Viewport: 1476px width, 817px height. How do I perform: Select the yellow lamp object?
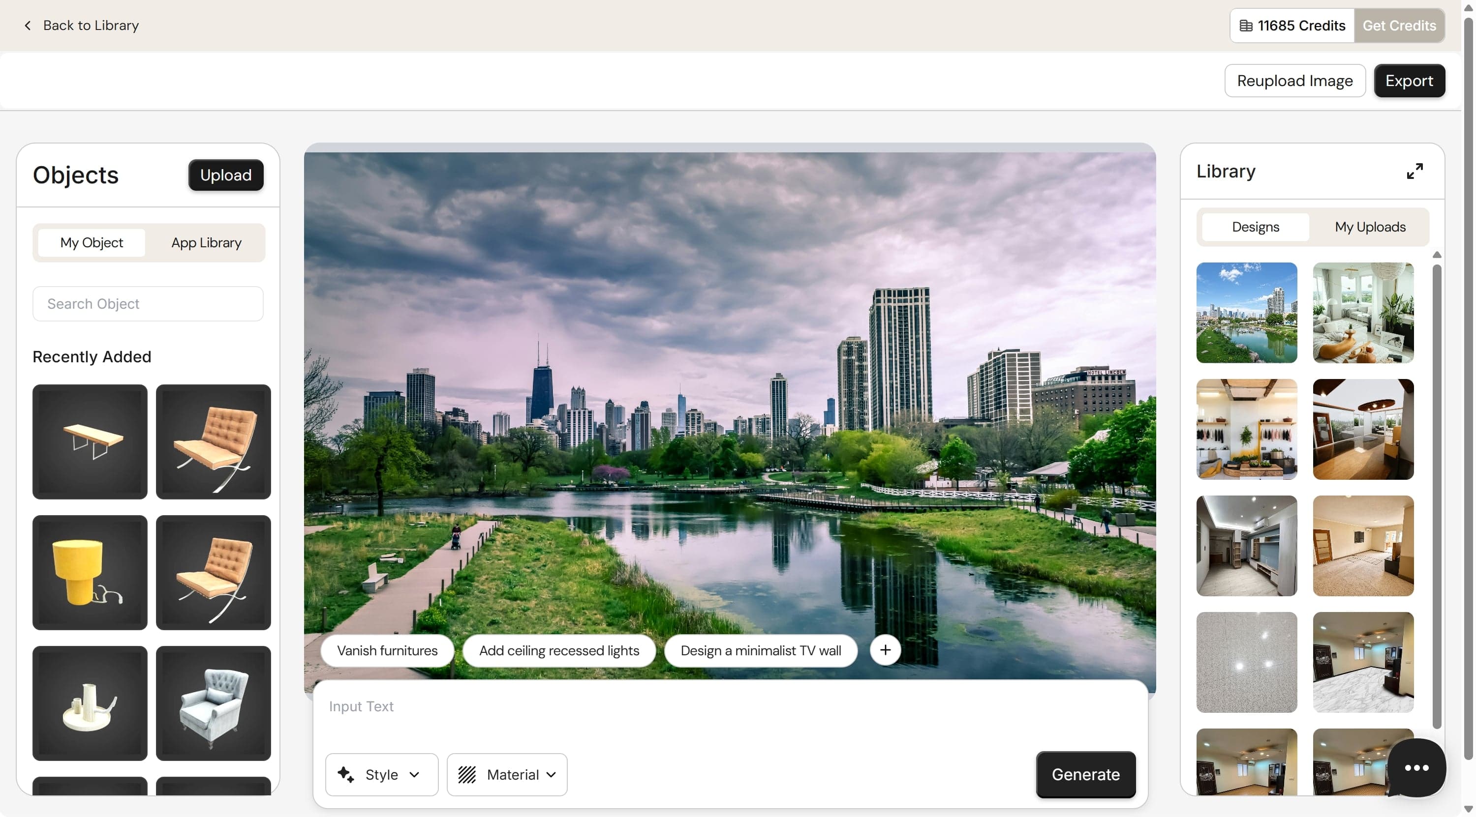[90, 572]
